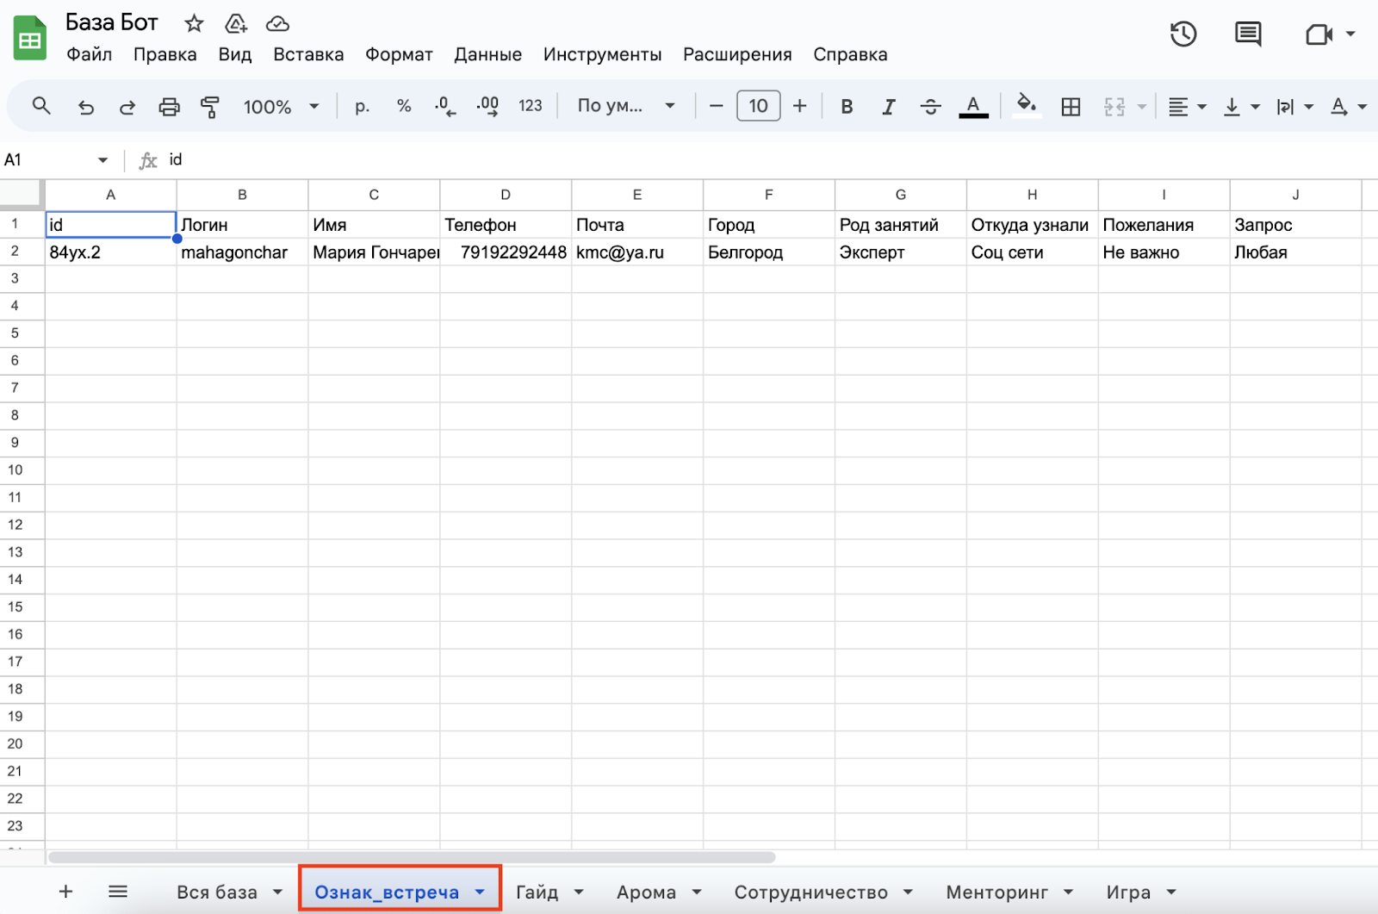Open the Данные menu
The image size is (1378, 914).
tap(487, 54)
